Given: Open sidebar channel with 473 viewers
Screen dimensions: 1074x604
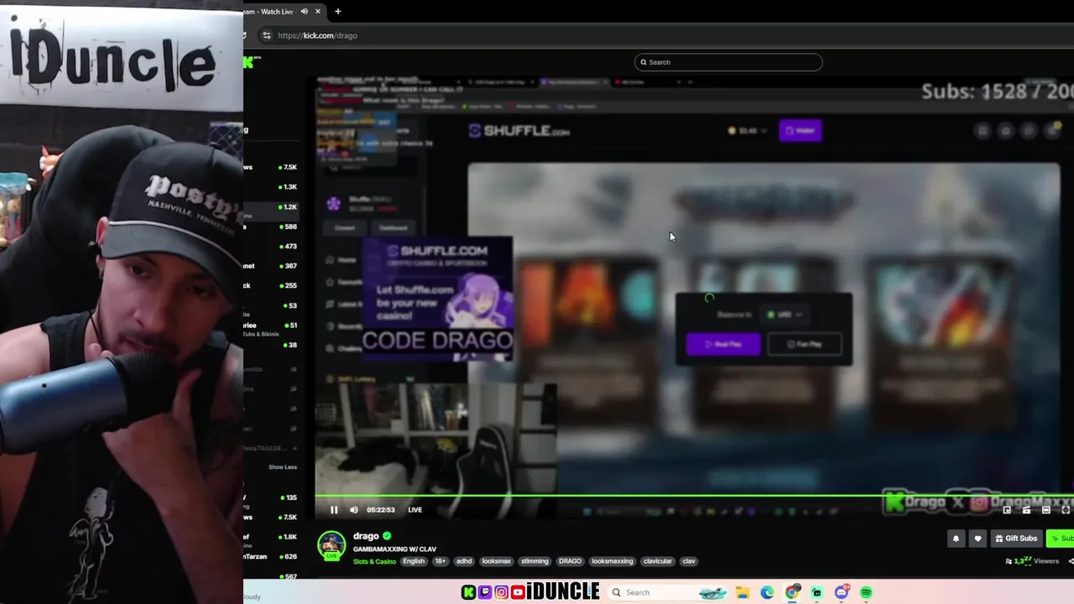Looking at the screenshot, I should click(x=270, y=247).
